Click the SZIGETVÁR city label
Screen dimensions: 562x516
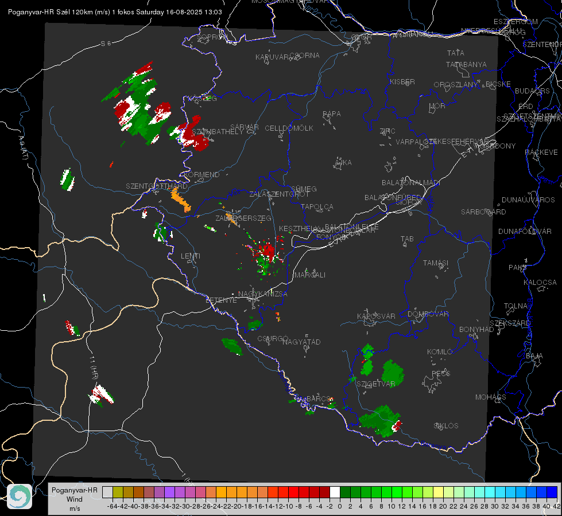(375, 384)
